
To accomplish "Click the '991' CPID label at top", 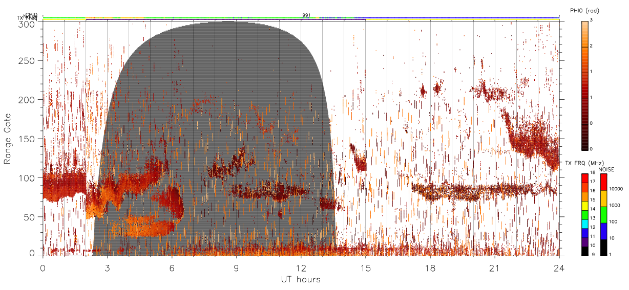I will click(306, 15).
